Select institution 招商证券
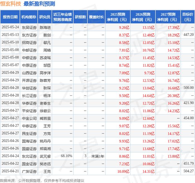This screenshot has width=195, height=183. point(29,43)
